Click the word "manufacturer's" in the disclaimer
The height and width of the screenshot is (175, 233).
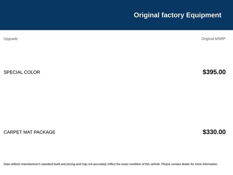pos(31,164)
